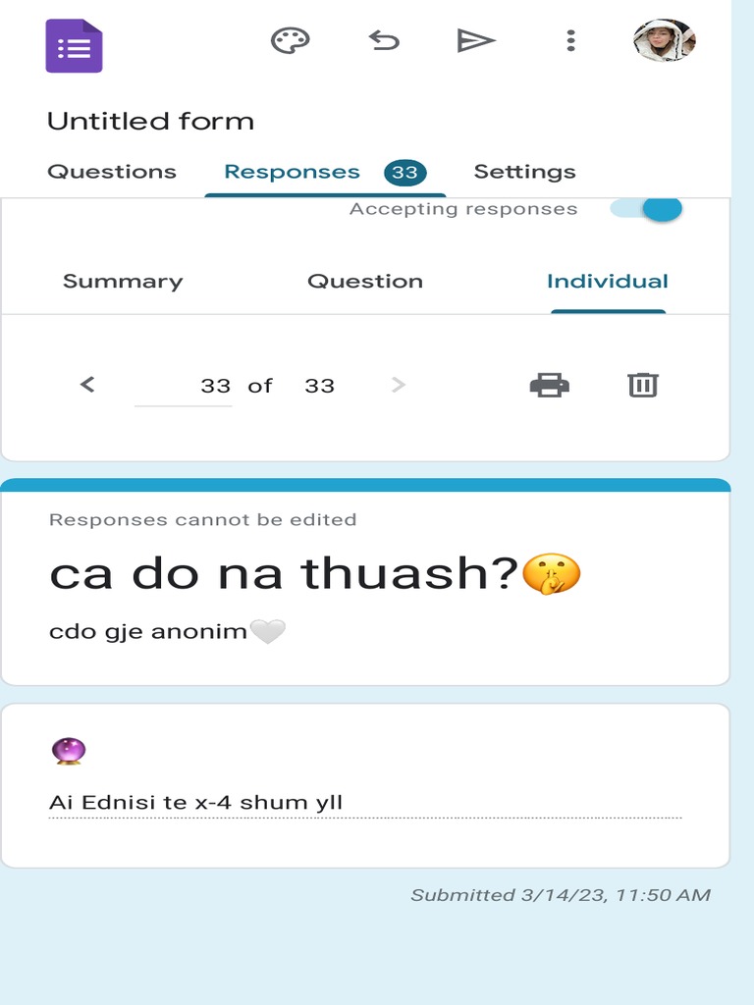Screen dimensions: 754x1005
Task: Switch to the Questions tab
Action: point(112,172)
